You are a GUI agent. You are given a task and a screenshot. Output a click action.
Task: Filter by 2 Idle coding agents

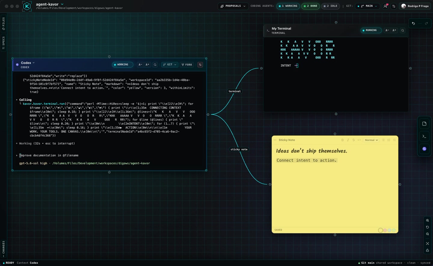pyautogui.click(x=330, y=6)
